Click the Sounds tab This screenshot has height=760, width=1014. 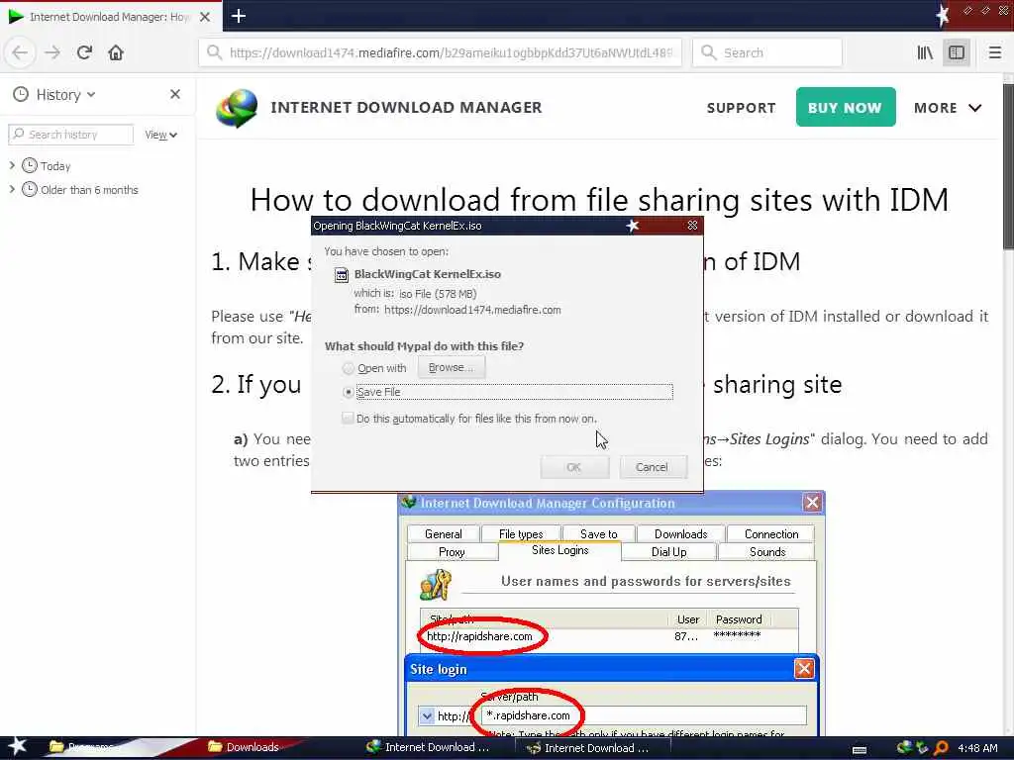point(767,552)
